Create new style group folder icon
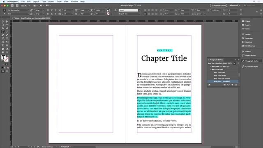 (x=224, y=85)
